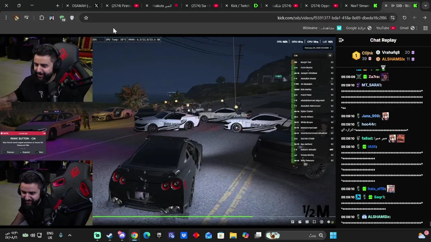The height and width of the screenshot is (242, 431).
Task: Open the apps grid in bookmarks bar
Action: pos(425,28)
